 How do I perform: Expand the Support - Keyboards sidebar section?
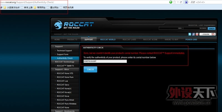(65, 111)
